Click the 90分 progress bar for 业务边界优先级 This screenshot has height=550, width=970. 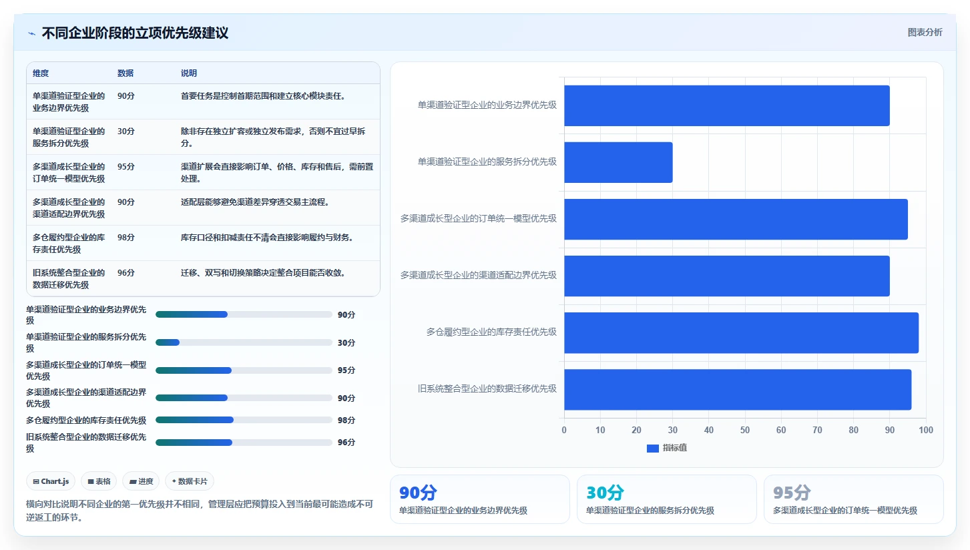pyautogui.click(x=244, y=314)
